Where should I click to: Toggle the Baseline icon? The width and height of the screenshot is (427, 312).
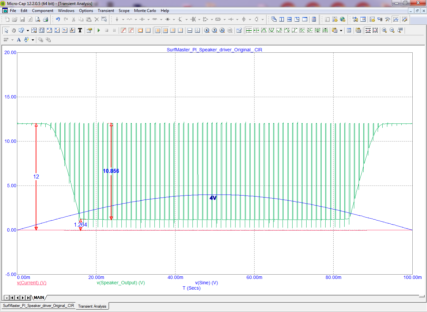tap(189, 30)
